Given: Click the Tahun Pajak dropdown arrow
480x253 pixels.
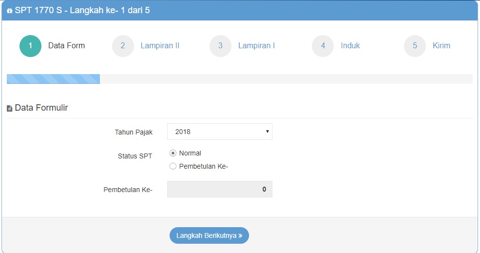Looking at the screenshot, I should [267, 132].
